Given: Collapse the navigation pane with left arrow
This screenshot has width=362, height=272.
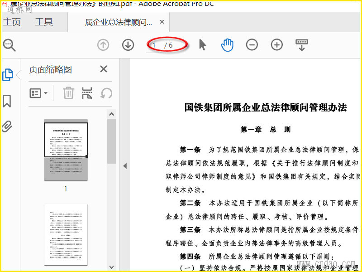Looking at the screenshot, I should tap(125, 166).
